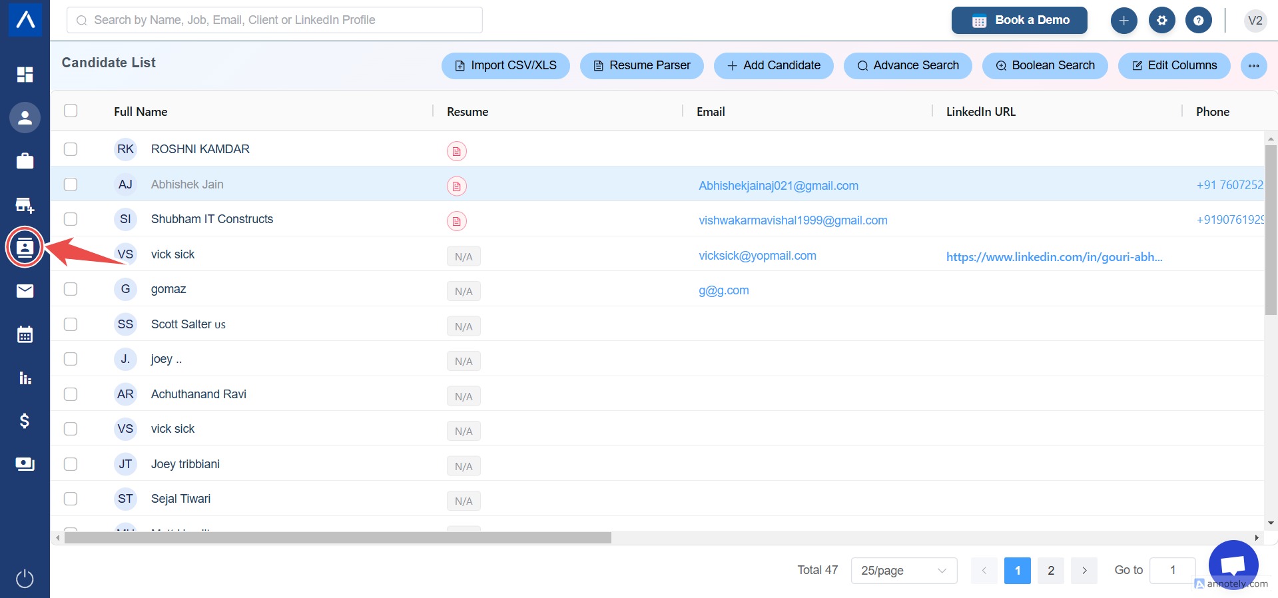Open the contacts icon circled in red
Screen dimensions: 1278x598
25,248
